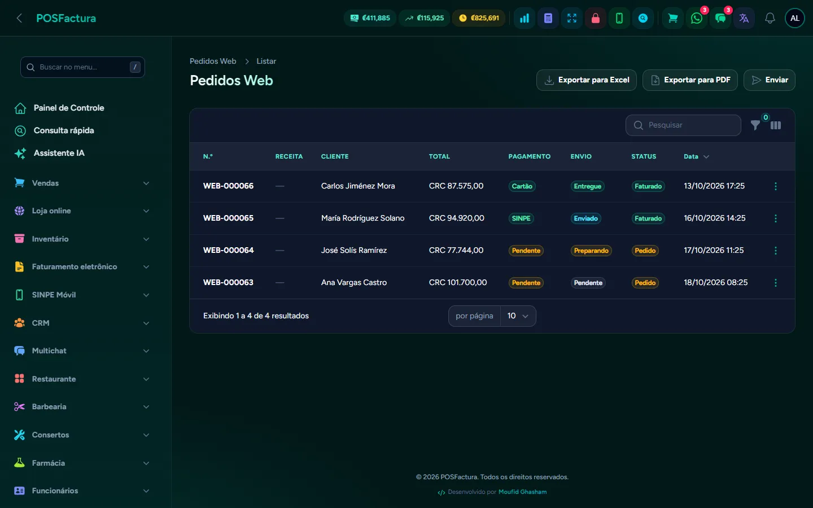This screenshot has width=813, height=508.
Task: Open the per page 10 dropdown
Action: [x=518, y=316]
